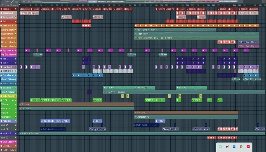
Task: Select the Toxic M. Volume track header
Action: 8,92
